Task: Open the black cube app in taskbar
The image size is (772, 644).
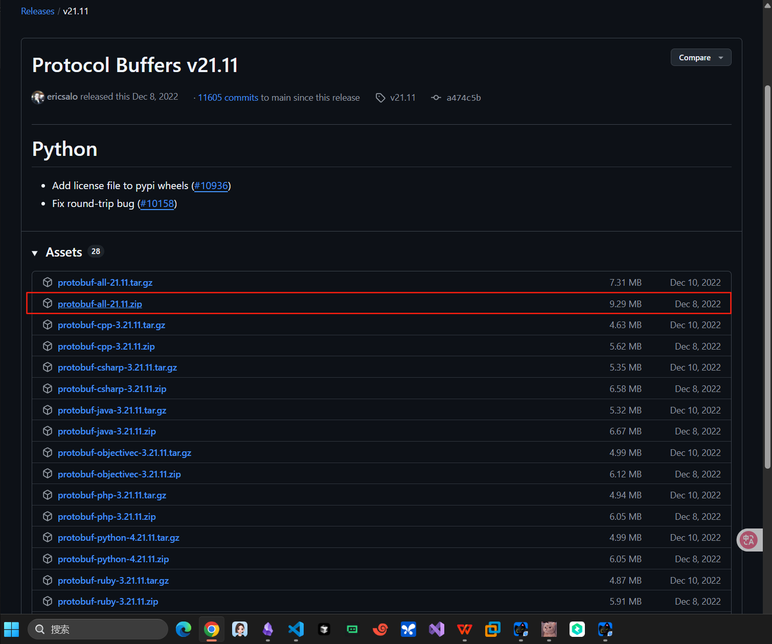Action: (324, 629)
